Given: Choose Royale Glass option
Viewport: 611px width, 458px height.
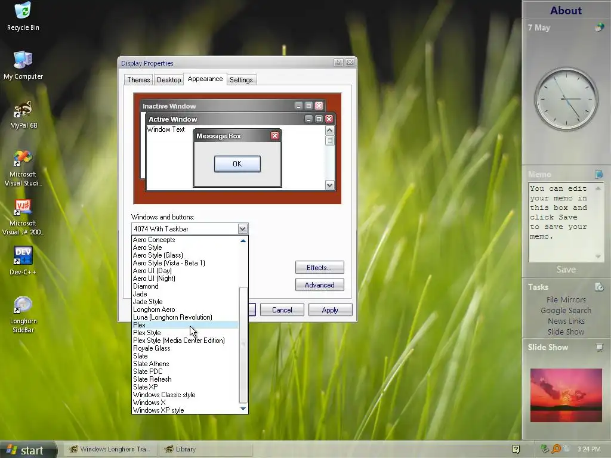Looking at the screenshot, I should coord(185,348).
